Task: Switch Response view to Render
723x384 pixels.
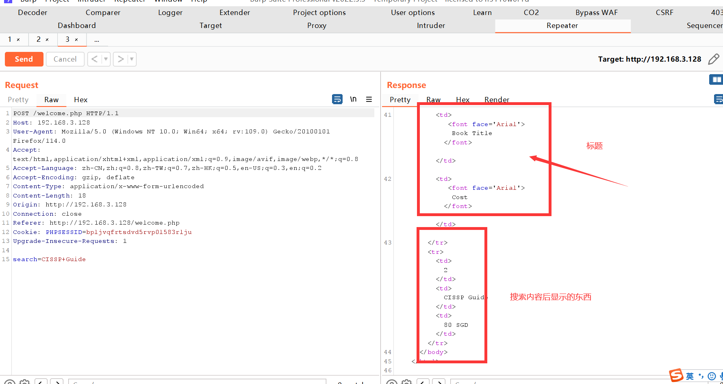Action: pos(497,100)
